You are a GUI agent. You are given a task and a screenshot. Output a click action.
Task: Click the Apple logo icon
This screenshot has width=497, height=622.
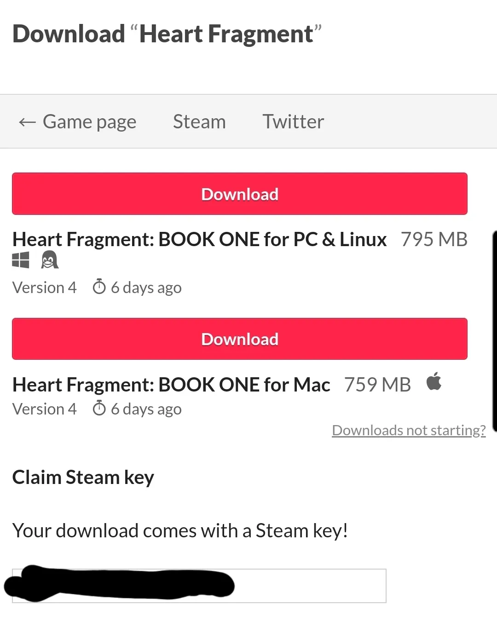pyautogui.click(x=433, y=382)
